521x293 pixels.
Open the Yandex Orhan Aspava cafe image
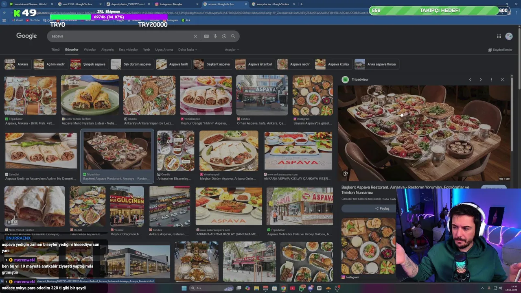click(262, 95)
